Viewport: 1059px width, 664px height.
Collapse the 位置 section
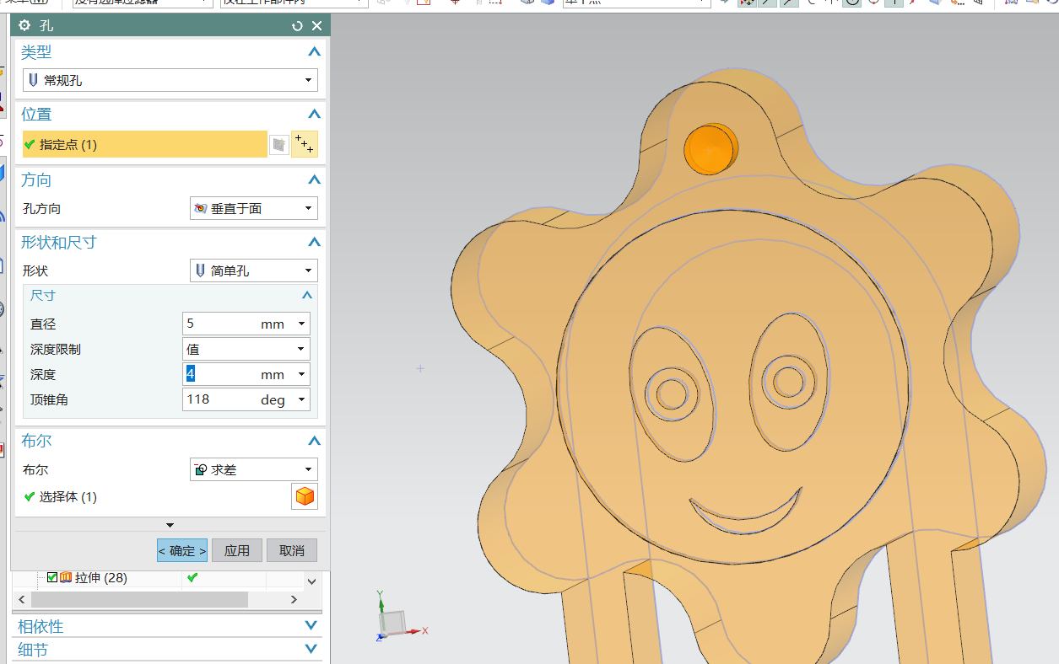(314, 114)
